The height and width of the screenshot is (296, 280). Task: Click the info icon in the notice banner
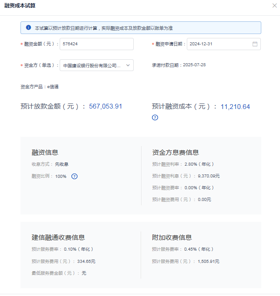point(28,27)
